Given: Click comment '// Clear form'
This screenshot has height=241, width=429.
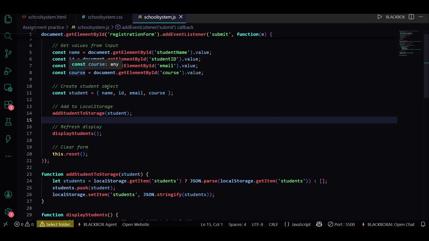Looking at the screenshot, I should pos(70,147).
